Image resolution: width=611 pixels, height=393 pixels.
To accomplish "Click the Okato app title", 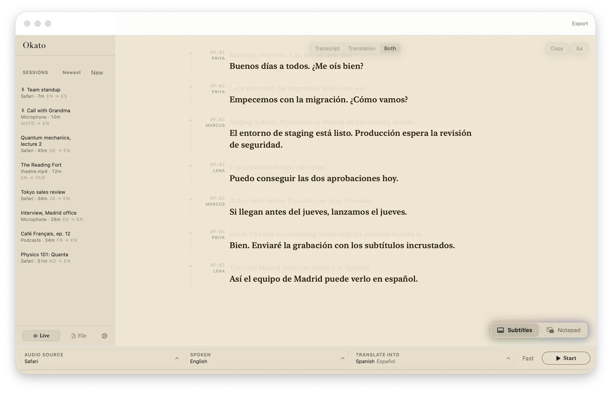I will click(x=34, y=45).
